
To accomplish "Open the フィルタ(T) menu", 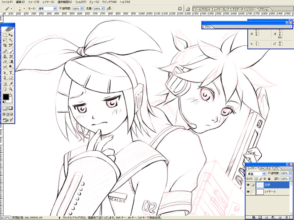I will (80, 2).
